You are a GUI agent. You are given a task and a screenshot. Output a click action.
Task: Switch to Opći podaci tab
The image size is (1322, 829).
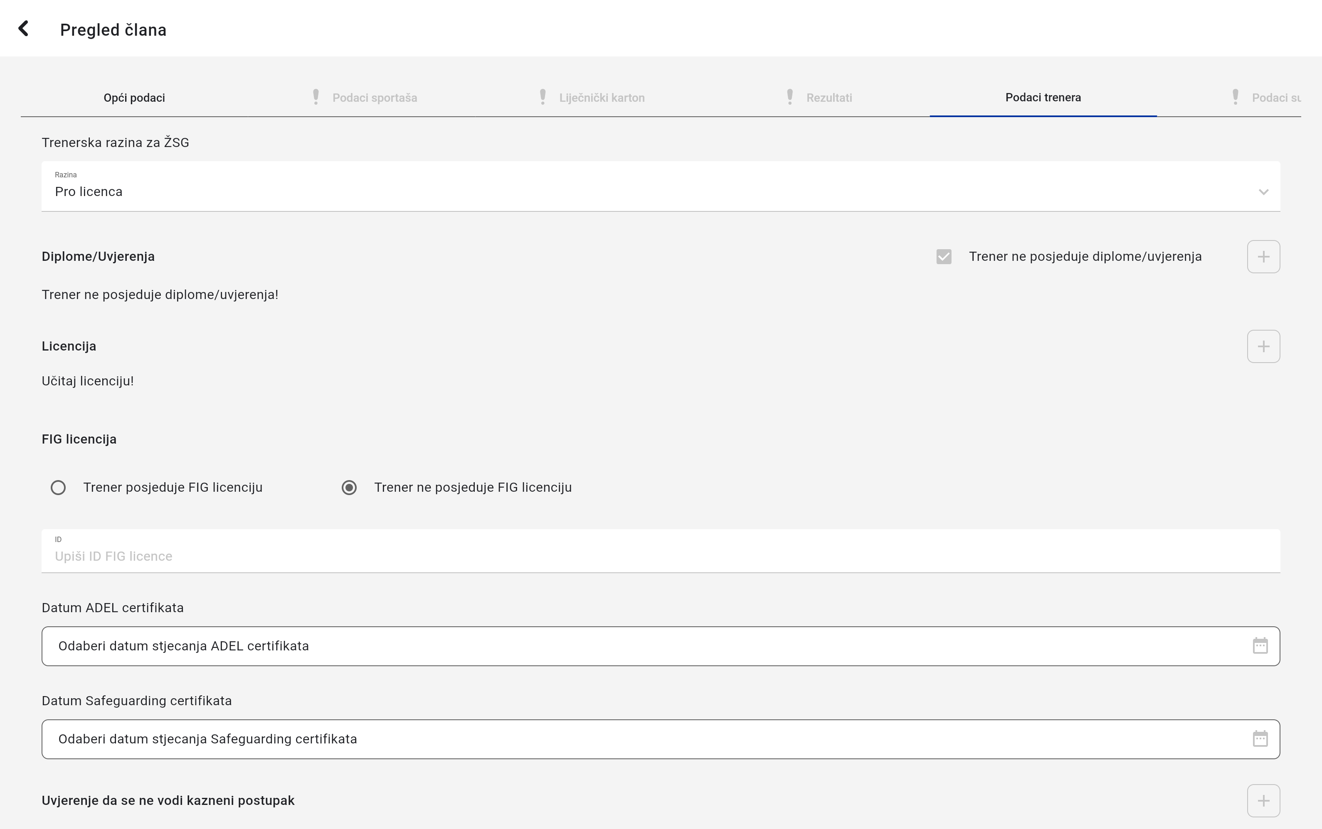134,98
